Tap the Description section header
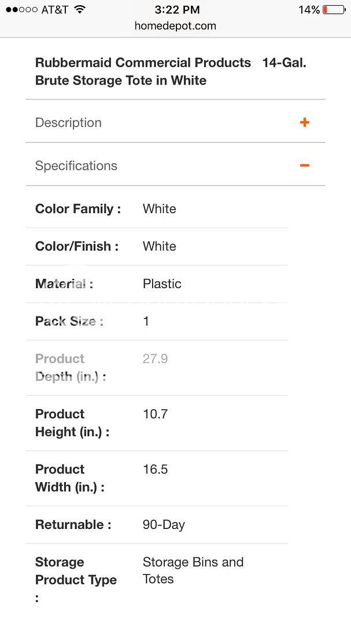The height and width of the screenshot is (625, 351). pyautogui.click(x=68, y=123)
